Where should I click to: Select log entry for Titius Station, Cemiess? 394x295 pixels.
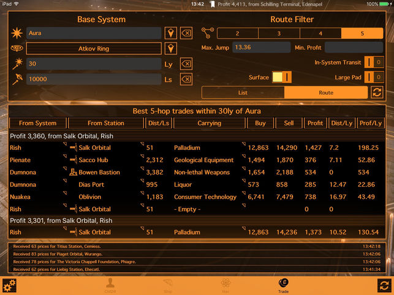click(197, 246)
